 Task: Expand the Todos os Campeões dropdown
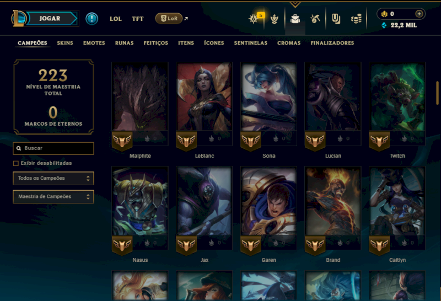[x=53, y=179]
